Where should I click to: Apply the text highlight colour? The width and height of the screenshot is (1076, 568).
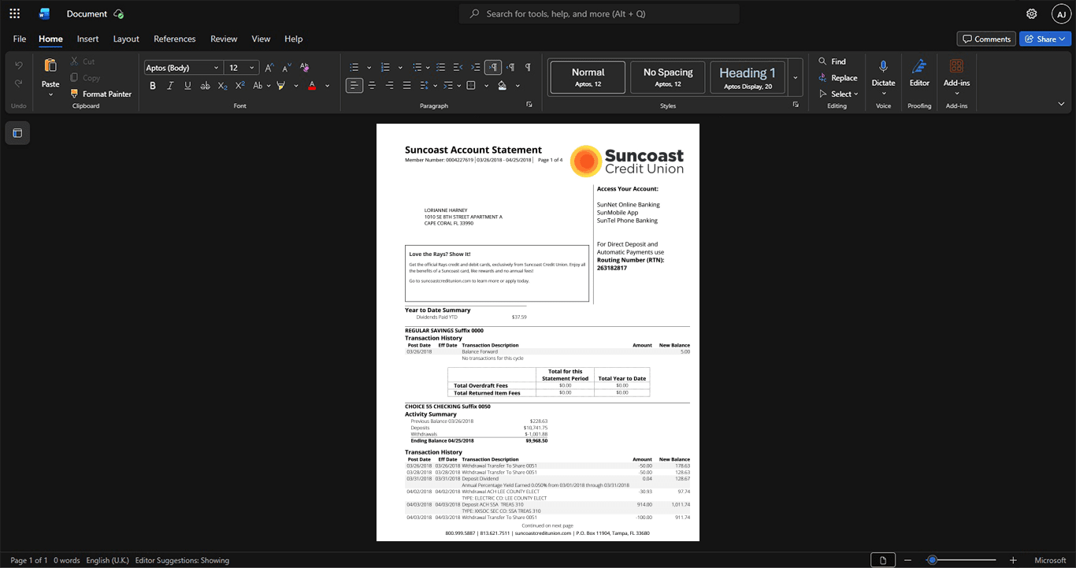[280, 85]
